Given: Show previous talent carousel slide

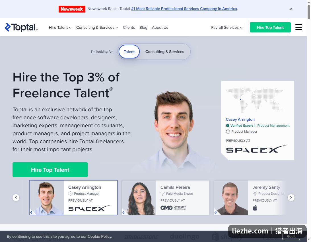Looking at the screenshot, I should point(16,198).
